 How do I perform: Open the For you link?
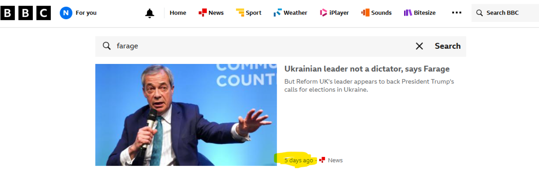point(86,13)
